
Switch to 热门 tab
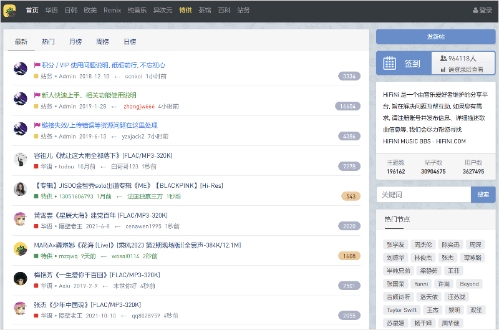click(x=49, y=42)
